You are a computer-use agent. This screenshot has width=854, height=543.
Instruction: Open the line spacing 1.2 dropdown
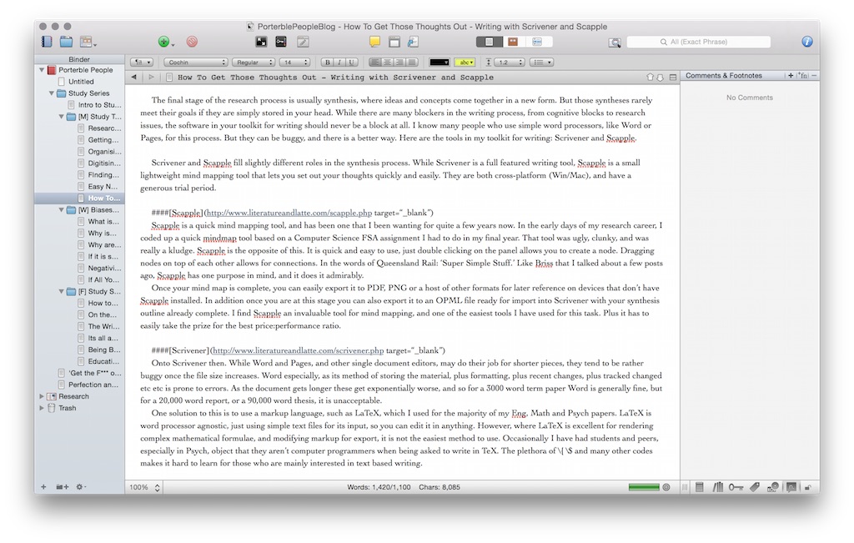[x=507, y=63]
